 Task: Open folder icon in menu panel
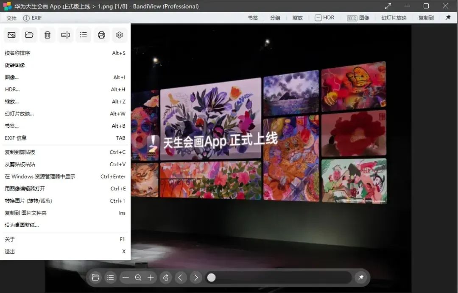click(29, 35)
